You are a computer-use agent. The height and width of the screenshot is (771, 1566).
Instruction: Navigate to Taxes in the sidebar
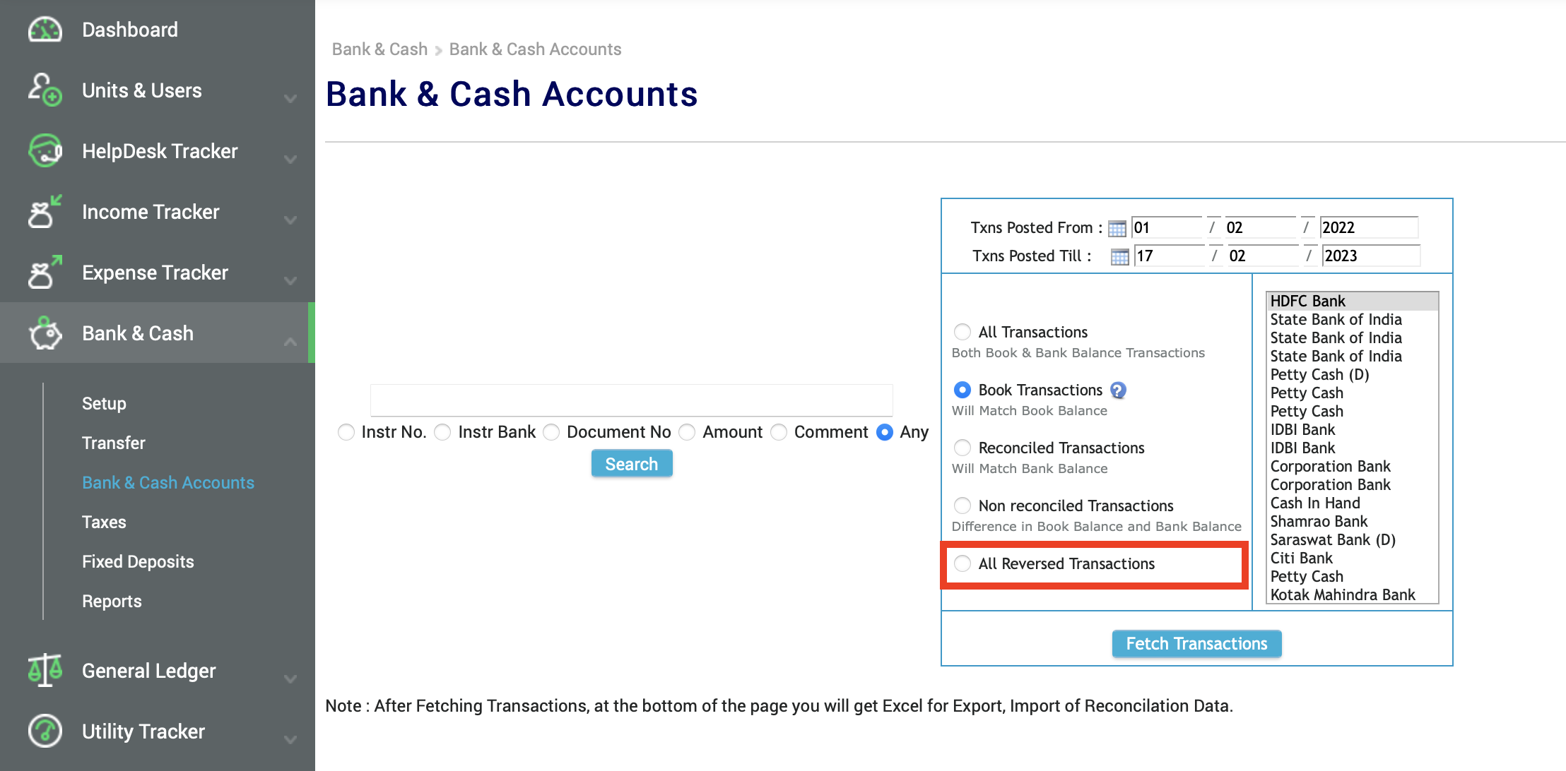coord(103,522)
